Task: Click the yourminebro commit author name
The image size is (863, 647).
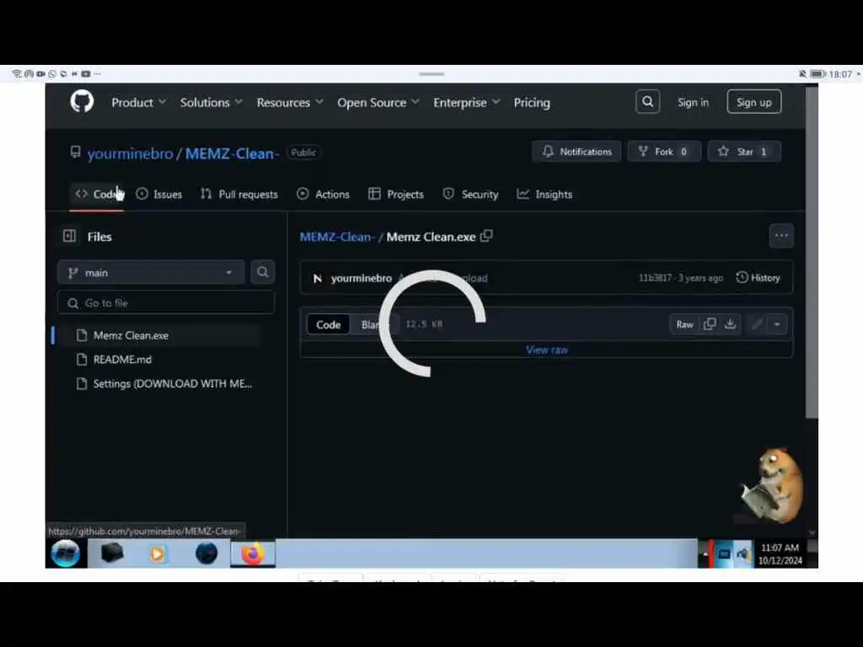Action: [361, 278]
